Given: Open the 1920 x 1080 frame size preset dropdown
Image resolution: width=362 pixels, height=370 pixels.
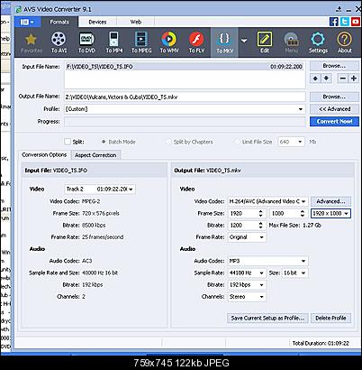Looking at the screenshot, I should pos(330,213).
